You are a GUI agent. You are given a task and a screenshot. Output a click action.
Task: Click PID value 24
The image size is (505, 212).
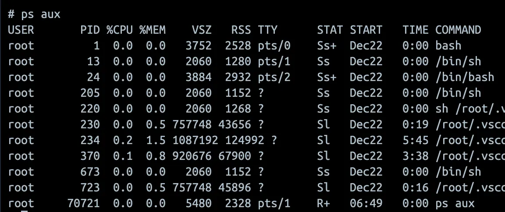pos(93,77)
